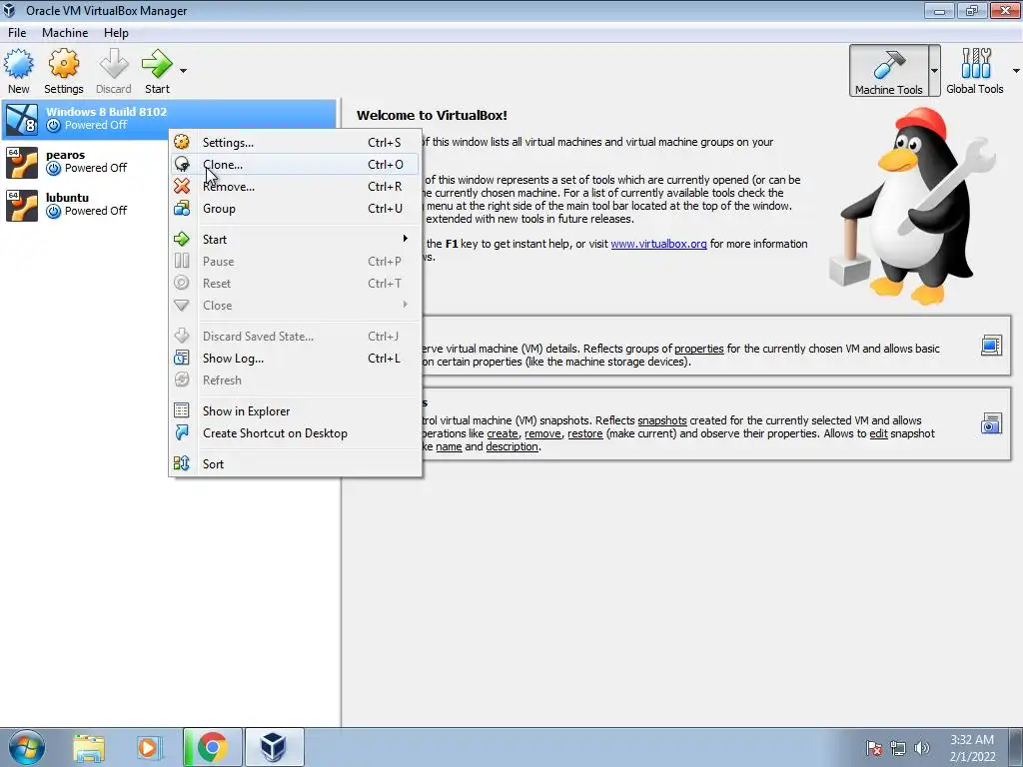
Task: Click the Snapshots tool icon in right pane
Action: click(x=991, y=423)
